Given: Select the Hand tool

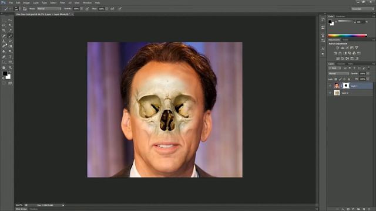Looking at the screenshot, I should point(4,68).
